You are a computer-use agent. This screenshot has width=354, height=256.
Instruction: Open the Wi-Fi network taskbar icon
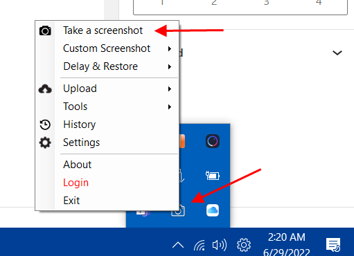point(200,245)
